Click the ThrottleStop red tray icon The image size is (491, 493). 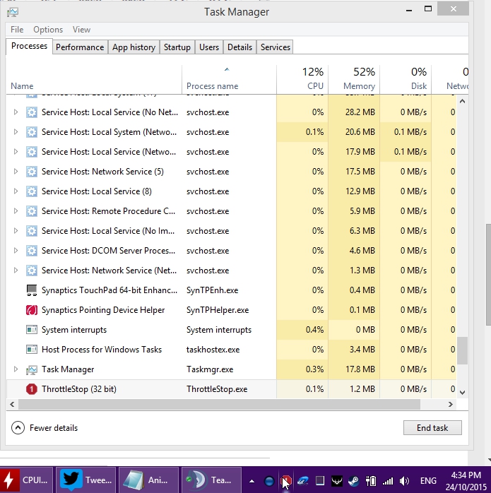click(x=286, y=481)
